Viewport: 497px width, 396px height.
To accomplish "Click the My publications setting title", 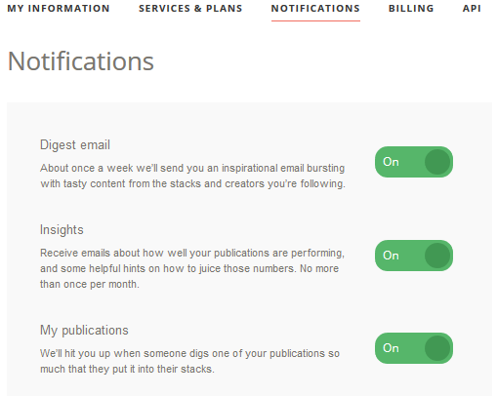I will coord(84,331).
